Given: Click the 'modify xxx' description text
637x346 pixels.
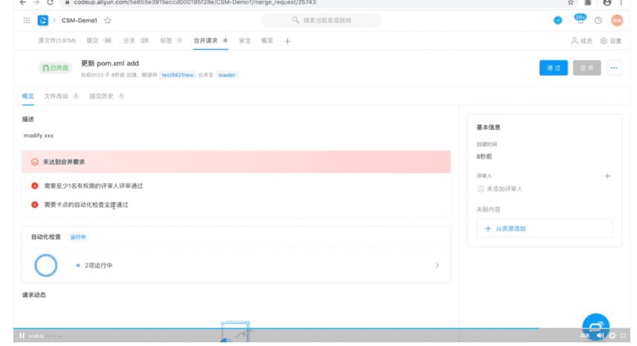Looking at the screenshot, I should pyautogui.click(x=39, y=136).
